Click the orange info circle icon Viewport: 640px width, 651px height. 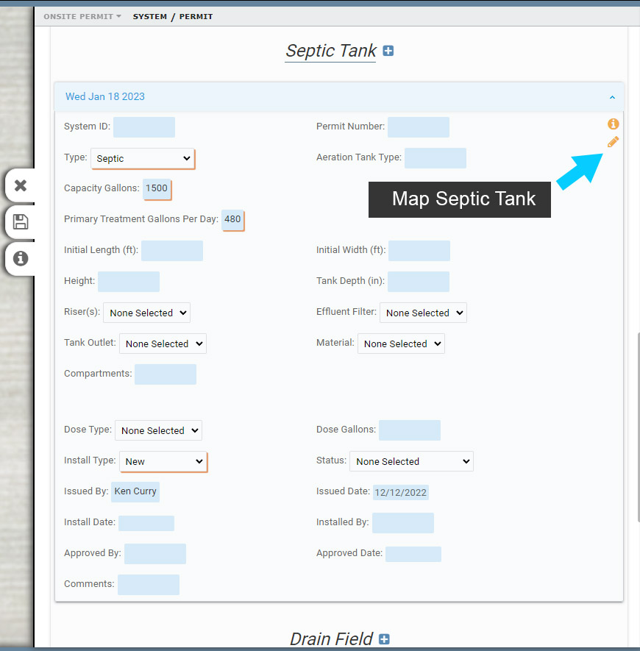pos(613,124)
